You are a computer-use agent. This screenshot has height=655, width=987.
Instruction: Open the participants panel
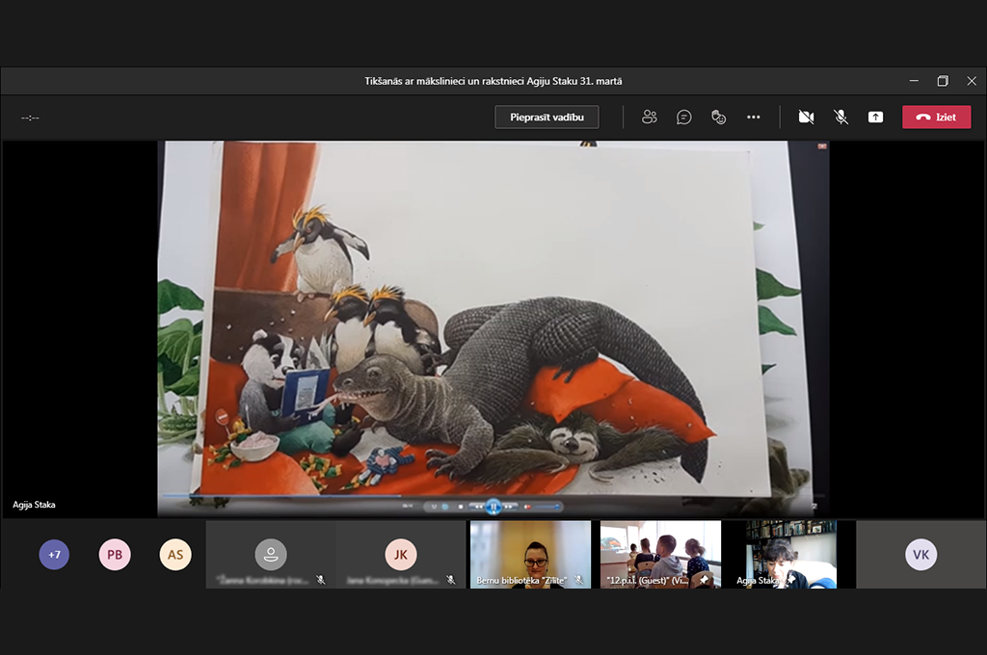[x=649, y=117]
